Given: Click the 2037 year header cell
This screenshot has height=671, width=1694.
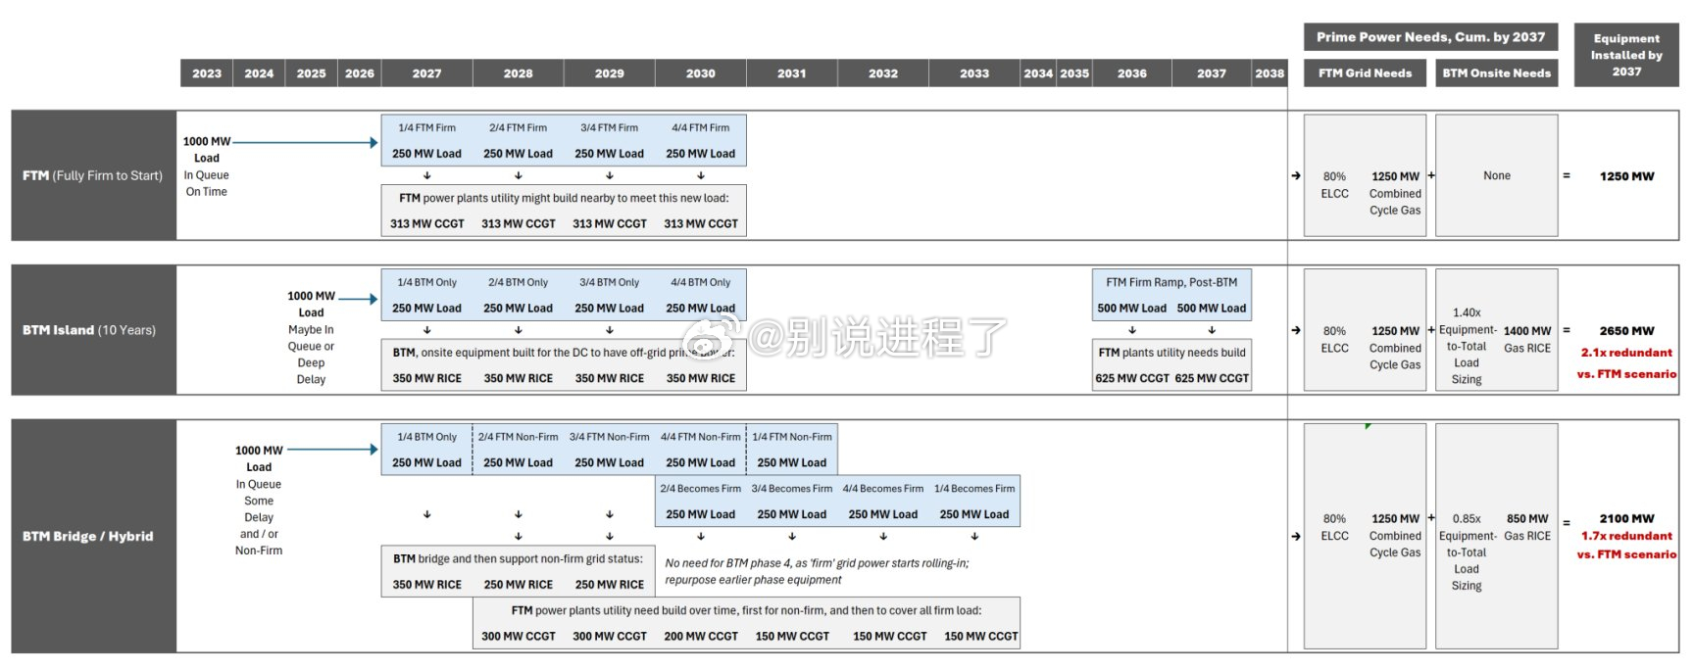Looking at the screenshot, I should (1212, 73).
